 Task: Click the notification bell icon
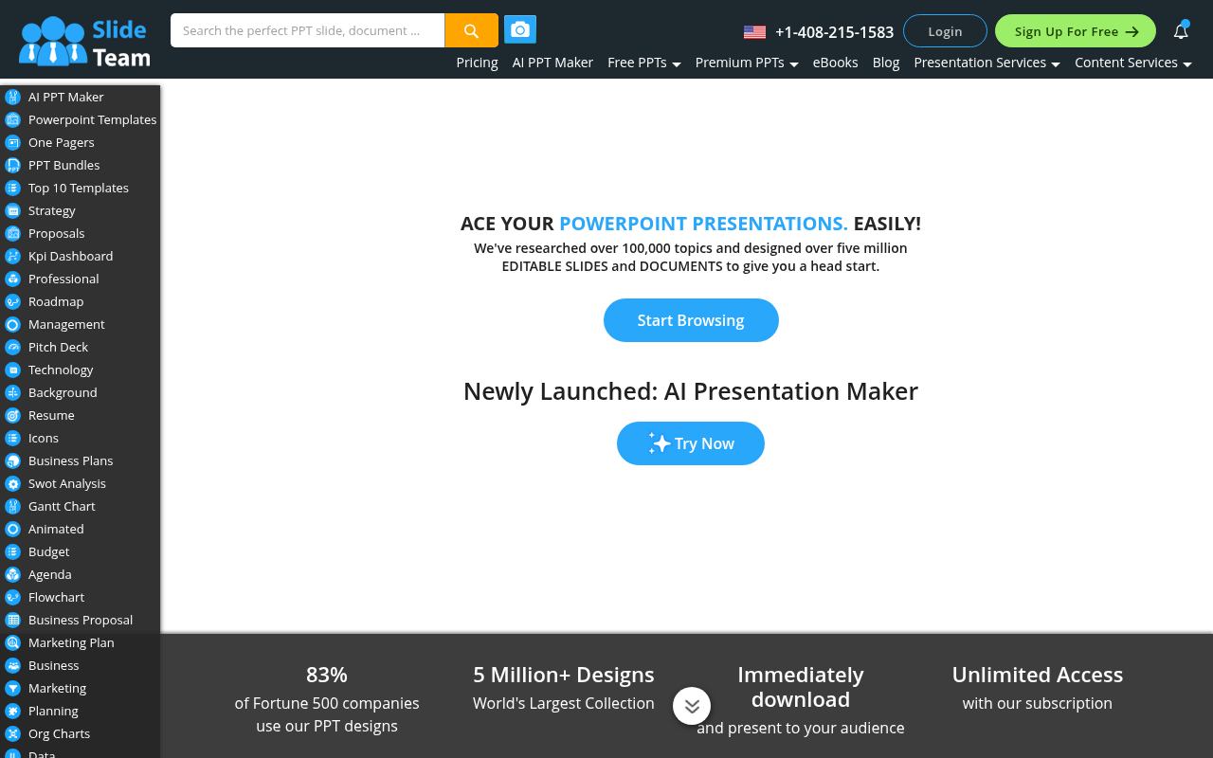coord(1180,30)
